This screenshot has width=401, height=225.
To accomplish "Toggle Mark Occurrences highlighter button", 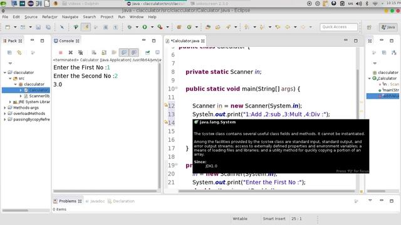I will pyautogui.click(x=86, y=27).
